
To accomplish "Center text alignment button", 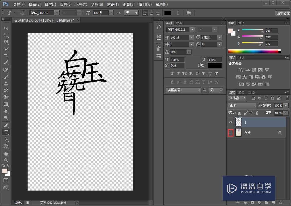I will click(151, 13).
